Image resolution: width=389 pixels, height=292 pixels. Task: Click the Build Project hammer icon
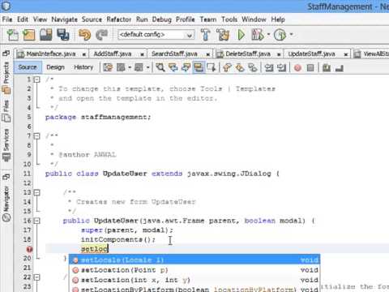coord(205,35)
